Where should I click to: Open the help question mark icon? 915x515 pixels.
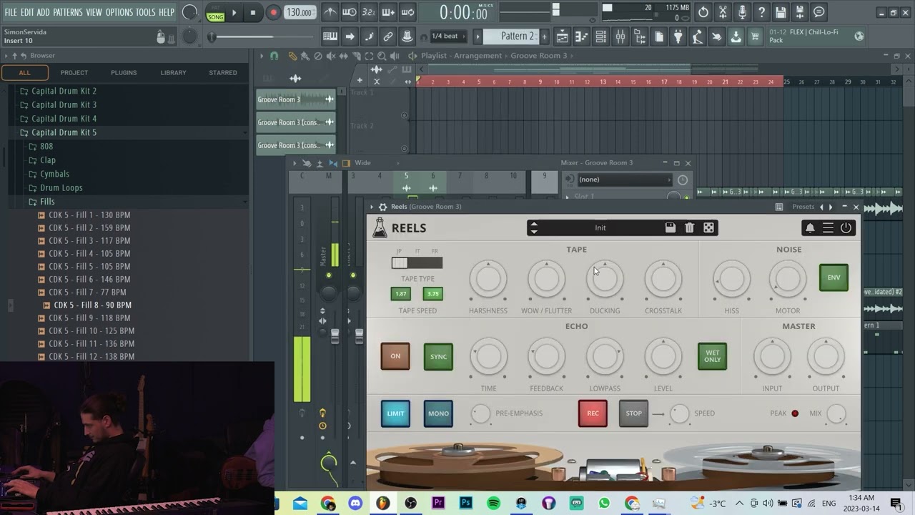coord(761,12)
